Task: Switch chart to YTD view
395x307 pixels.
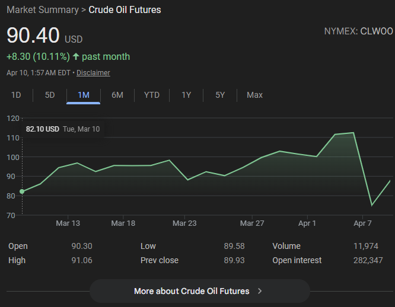Action: pyautogui.click(x=152, y=95)
